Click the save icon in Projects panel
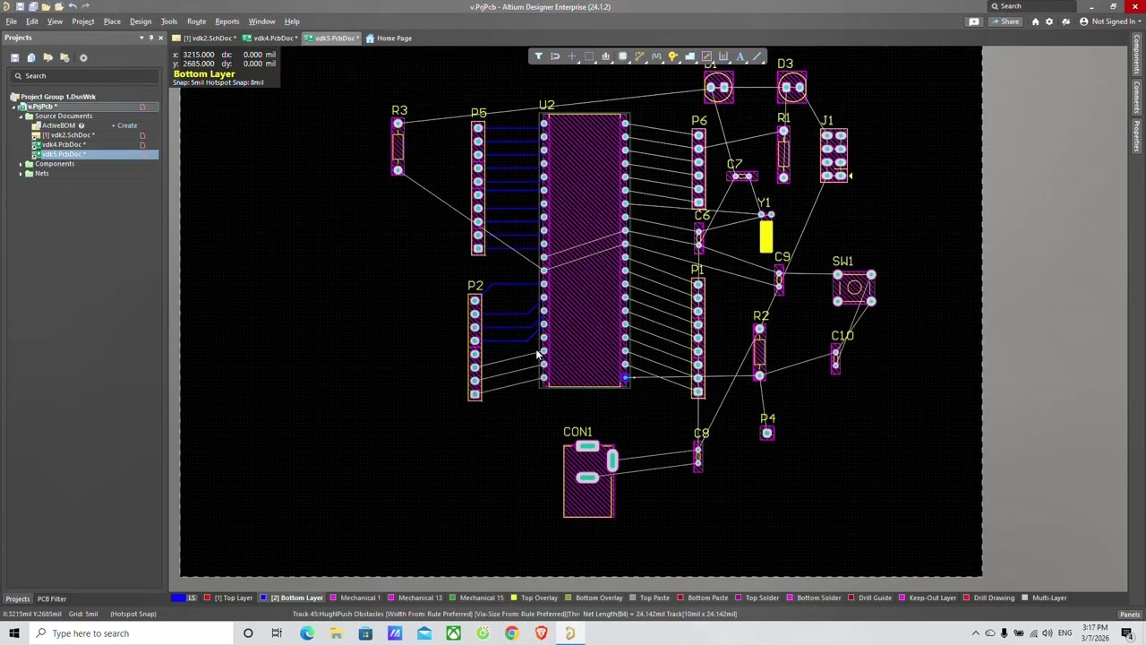This screenshot has width=1146, height=645. pyautogui.click(x=14, y=57)
